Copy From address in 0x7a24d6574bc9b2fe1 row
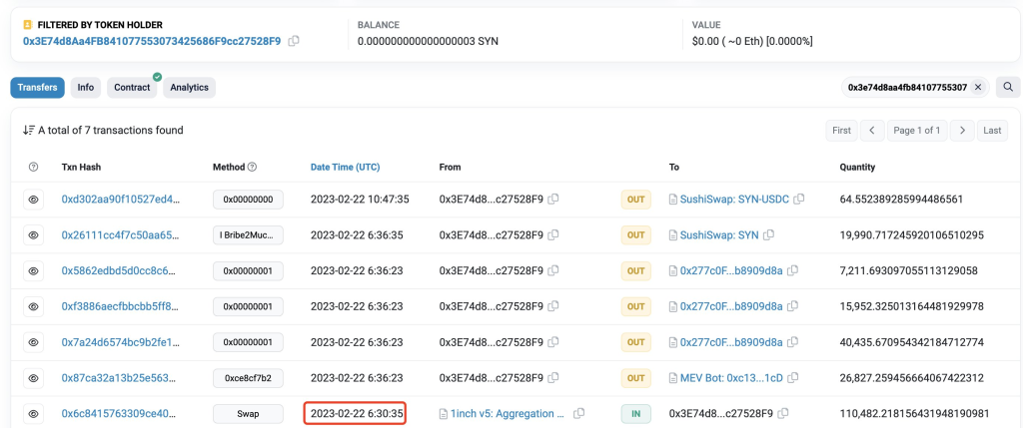Screen dimensions: 1023x428 (x=553, y=342)
